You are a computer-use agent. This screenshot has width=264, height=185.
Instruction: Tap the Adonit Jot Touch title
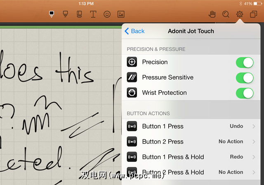[x=191, y=31]
